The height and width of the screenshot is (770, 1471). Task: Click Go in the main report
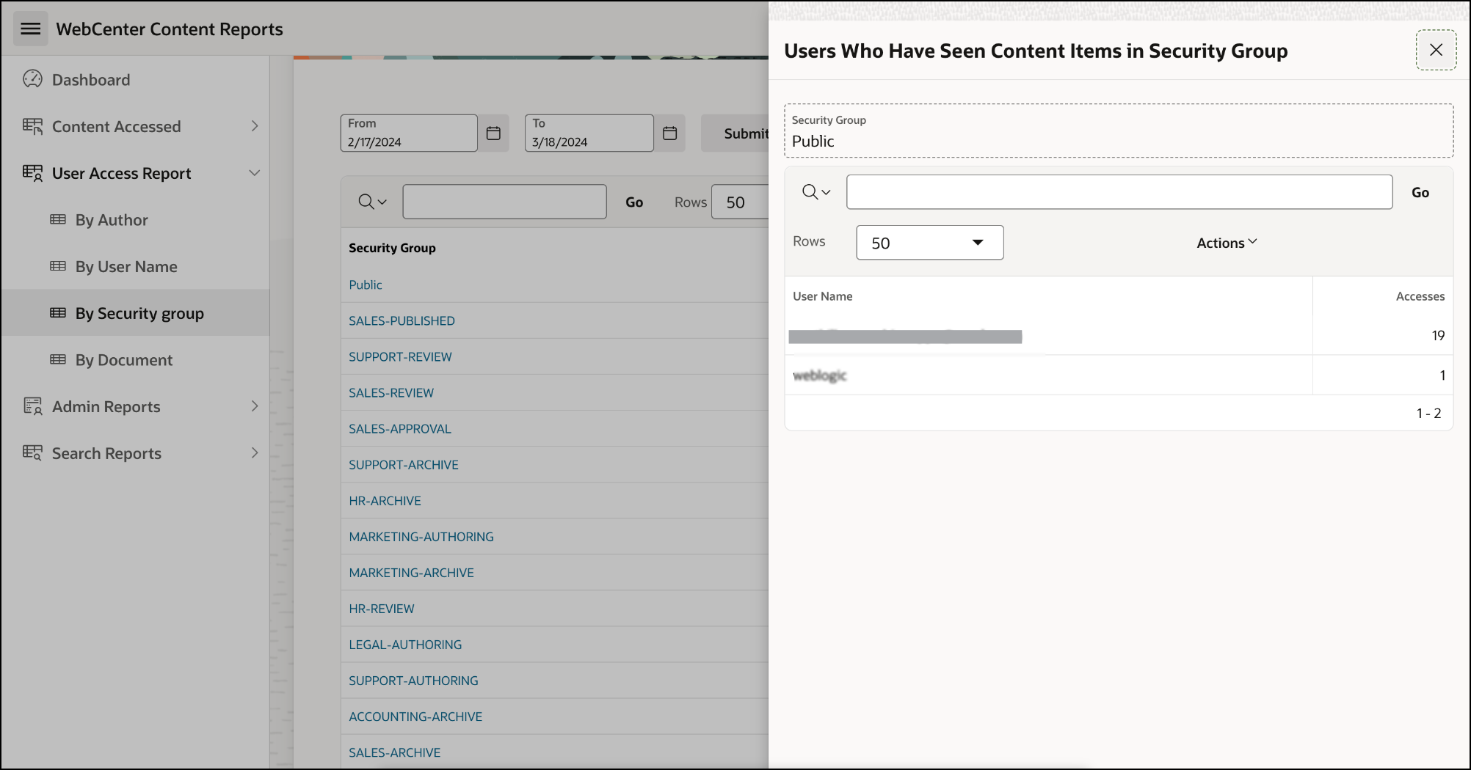(634, 202)
